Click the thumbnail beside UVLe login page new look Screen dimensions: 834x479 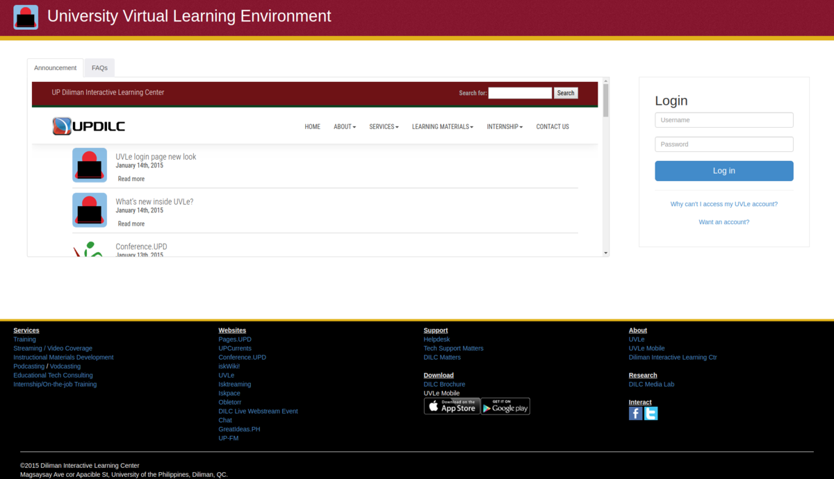coord(90,165)
